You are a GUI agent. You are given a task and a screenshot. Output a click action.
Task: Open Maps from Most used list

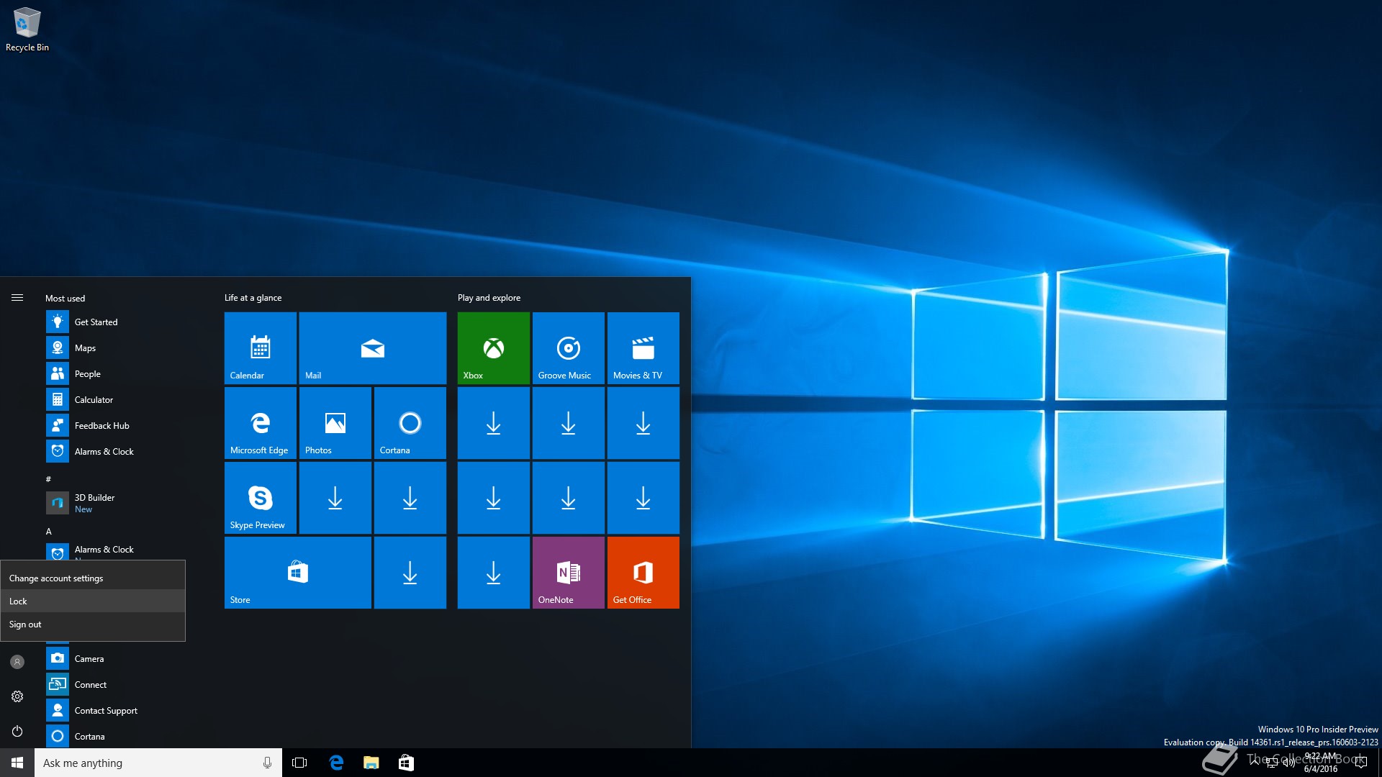[115, 347]
